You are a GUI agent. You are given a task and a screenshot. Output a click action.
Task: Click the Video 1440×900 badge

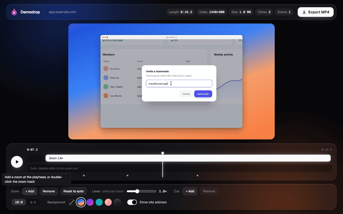(x=212, y=12)
